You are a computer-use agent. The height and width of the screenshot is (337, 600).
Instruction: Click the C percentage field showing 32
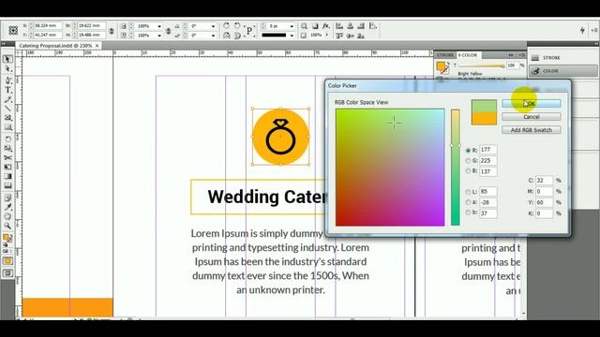pyautogui.click(x=544, y=181)
